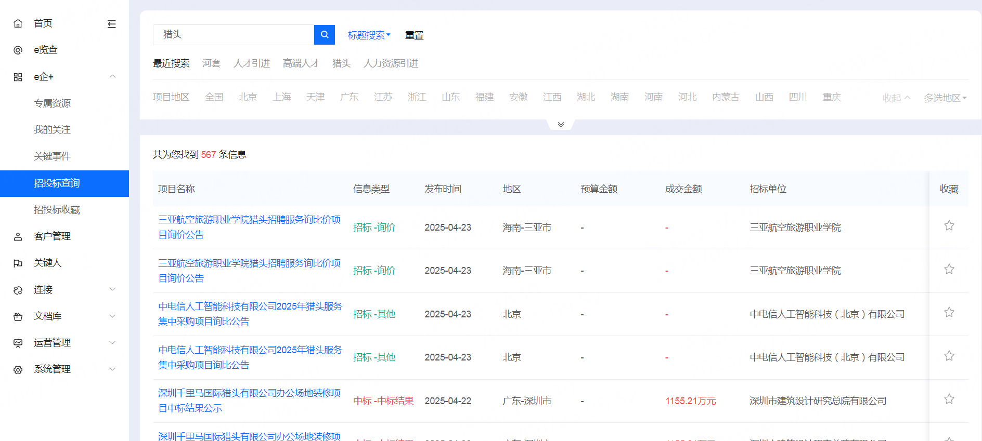Filter region by 福建

[x=485, y=97]
